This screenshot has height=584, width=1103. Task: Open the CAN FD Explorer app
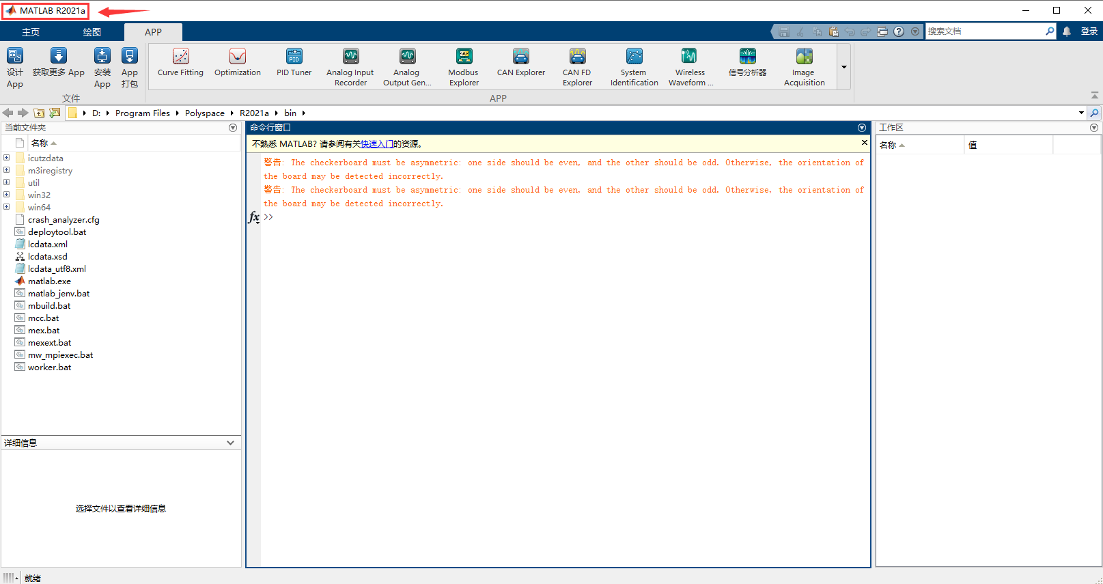[577, 67]
